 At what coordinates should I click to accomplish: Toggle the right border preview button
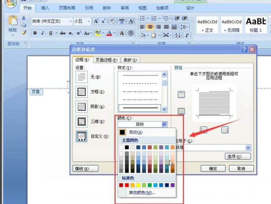(x=225, y=130)
